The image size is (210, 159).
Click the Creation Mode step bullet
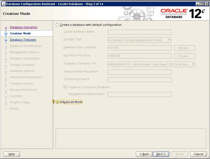click(x=6, y=33)
